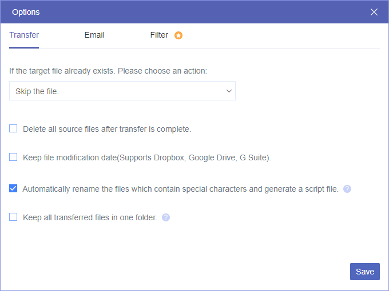Uncheck 'Automatically rename the files' checkbox

click(13, 188)
